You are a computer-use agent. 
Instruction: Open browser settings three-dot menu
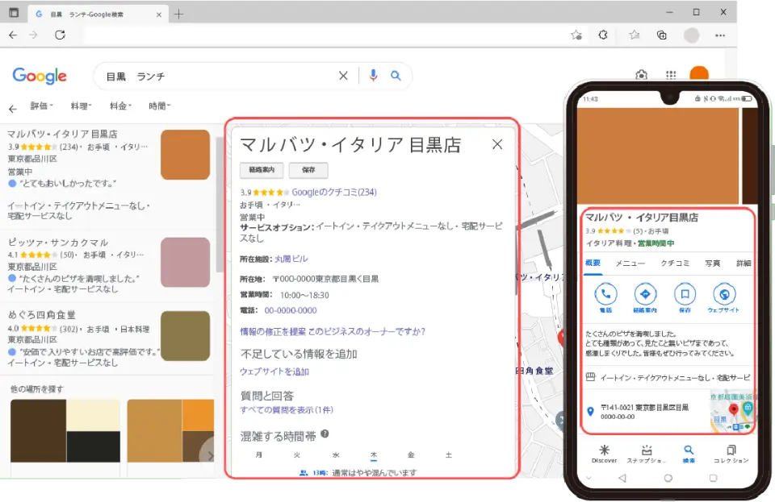[x=720, y=35]
